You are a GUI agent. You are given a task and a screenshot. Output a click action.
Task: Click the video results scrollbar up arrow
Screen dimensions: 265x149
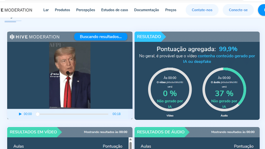[x=130, y=139]
